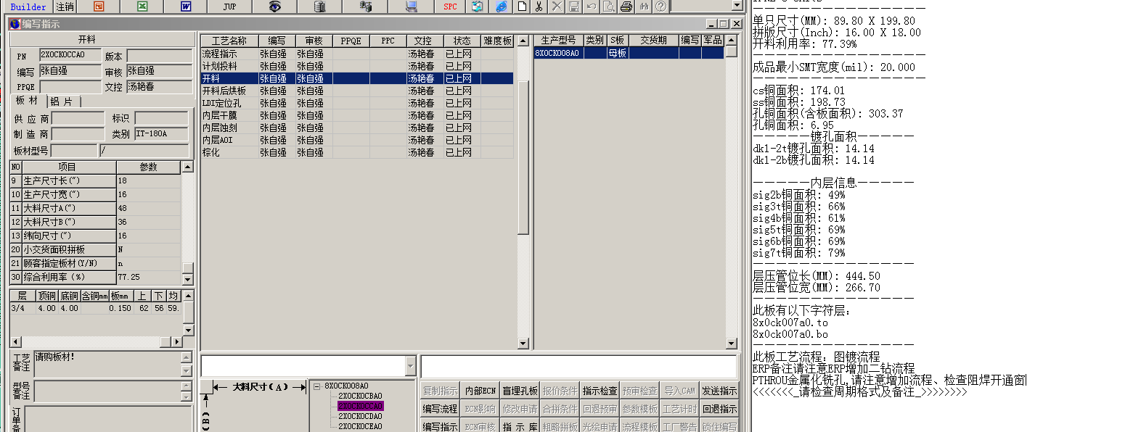Click the 交货期 column header
This screenshot has width=1133, height=432.
click(653, 41)
